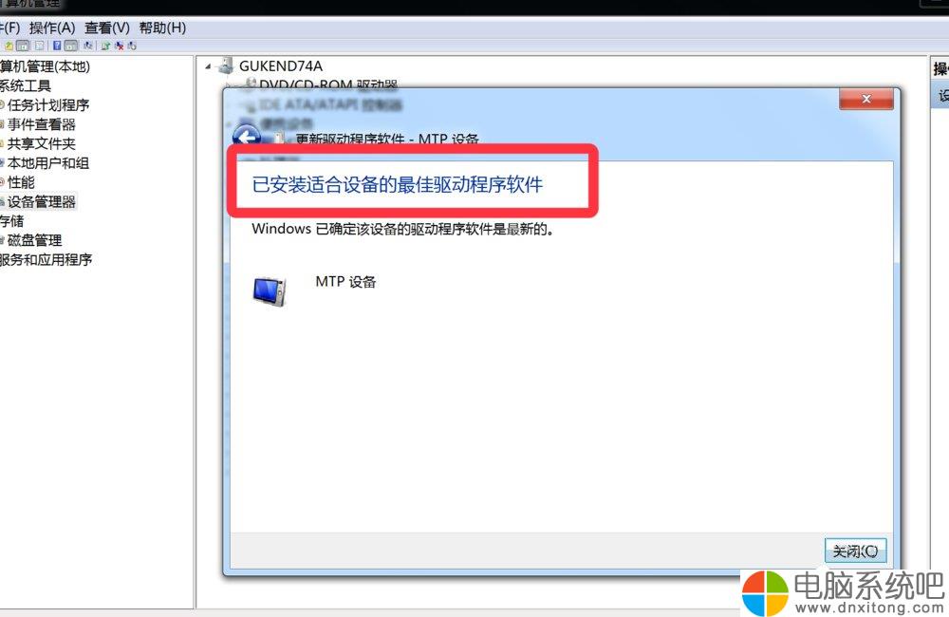
Task: Click the blue Help question mark toolbar icon
Action: coord(57,46)
